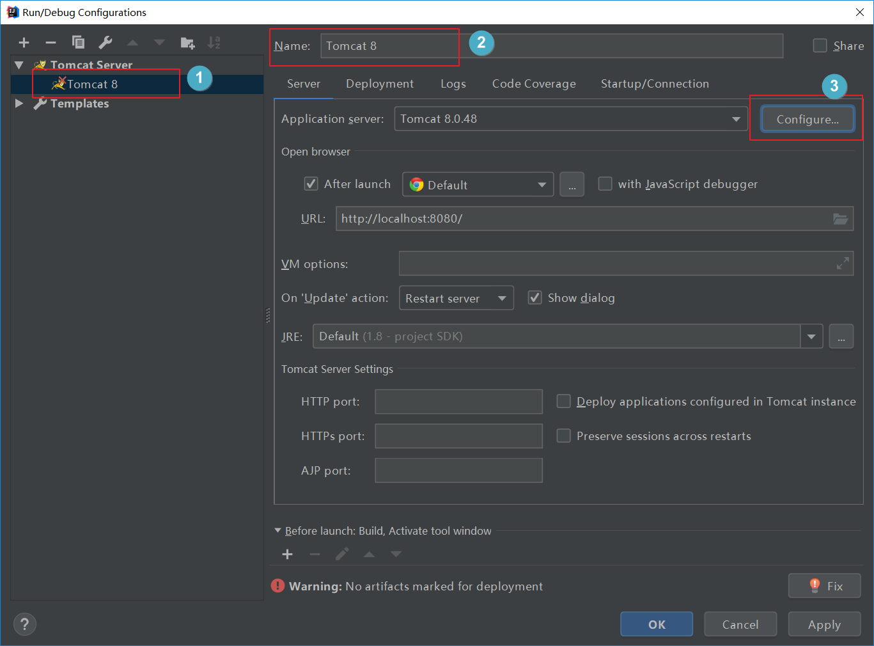Switch to the Logs tab

point(453,84)
